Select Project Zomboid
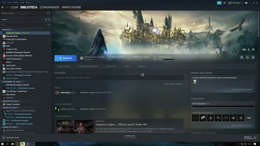The width and height of the screenshot is (260, 146). point(13,104)
